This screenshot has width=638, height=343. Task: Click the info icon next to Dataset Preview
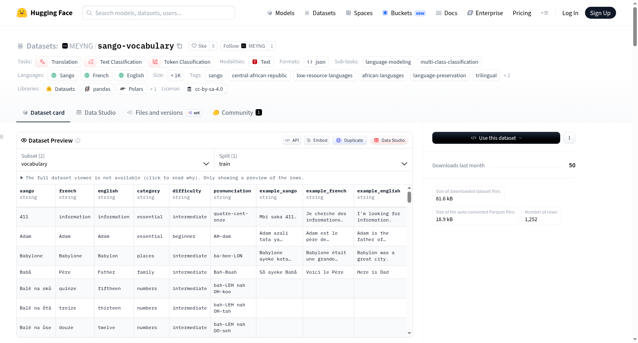point(78,141)
